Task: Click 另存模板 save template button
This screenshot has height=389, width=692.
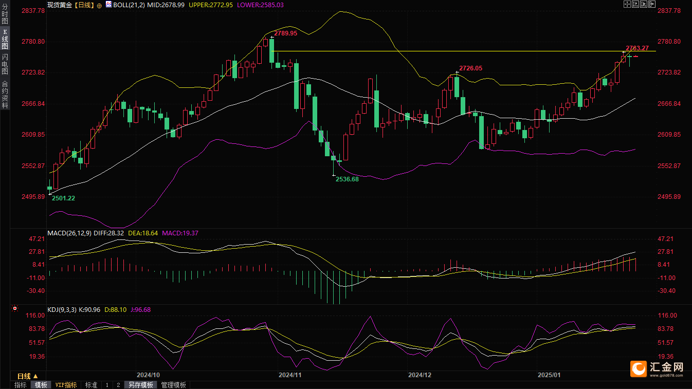Action: pos(141,385)
